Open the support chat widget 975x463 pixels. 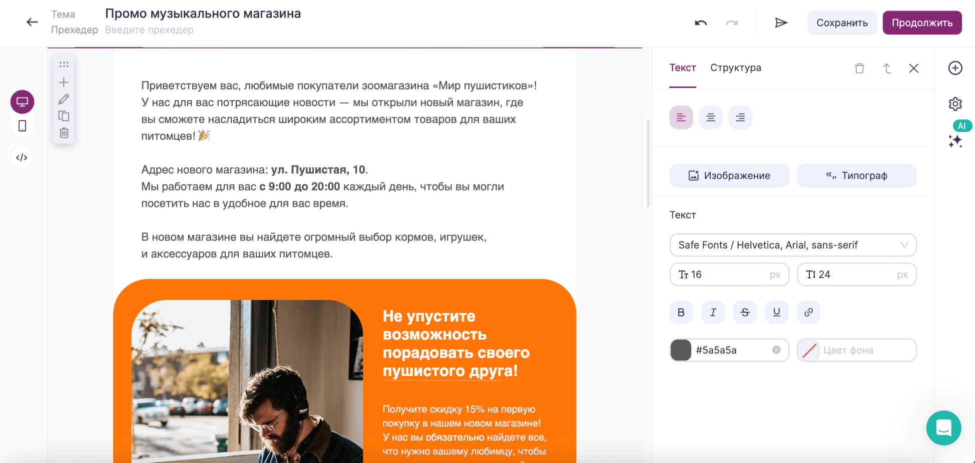click(x=943, y=428)
